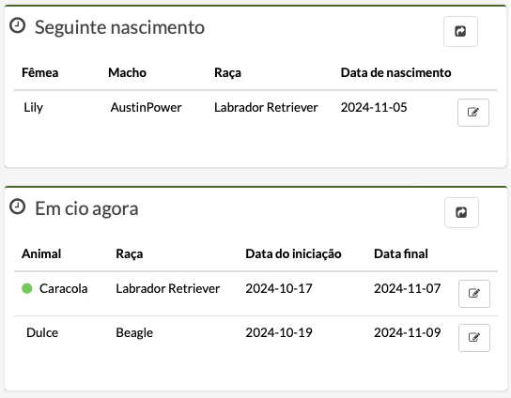
Task: Edit Lily's birth record with pencil icon
Action: pos(473,113)
